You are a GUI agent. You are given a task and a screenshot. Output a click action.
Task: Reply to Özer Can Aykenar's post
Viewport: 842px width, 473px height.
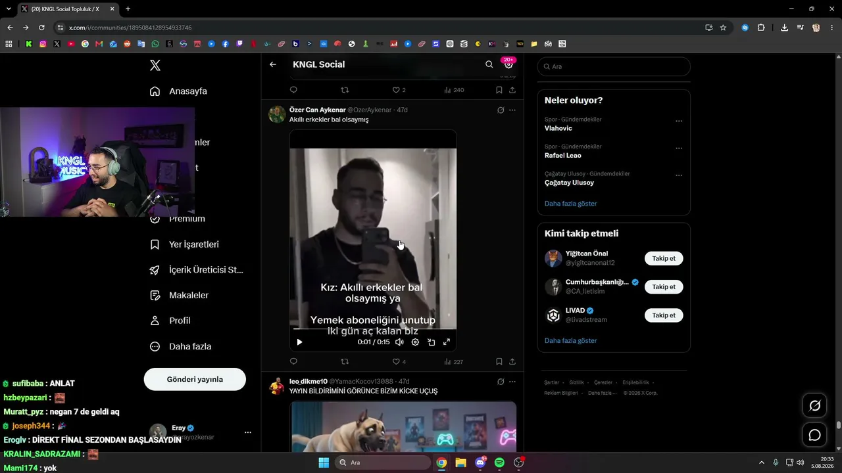[x=293, y=361]
